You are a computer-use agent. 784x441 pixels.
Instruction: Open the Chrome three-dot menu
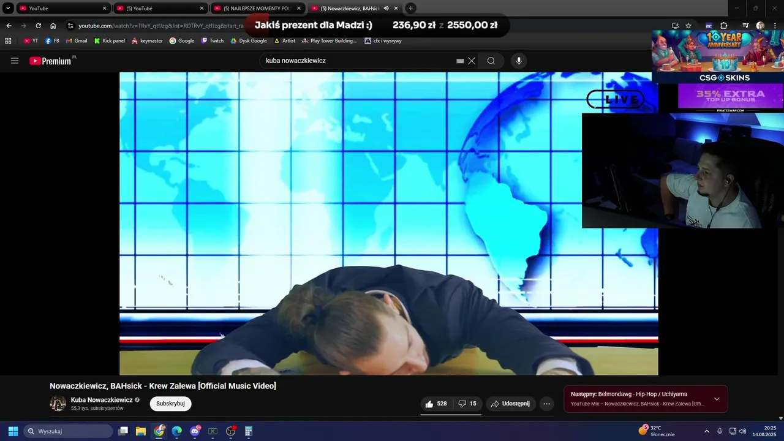(x=775, y=26)
